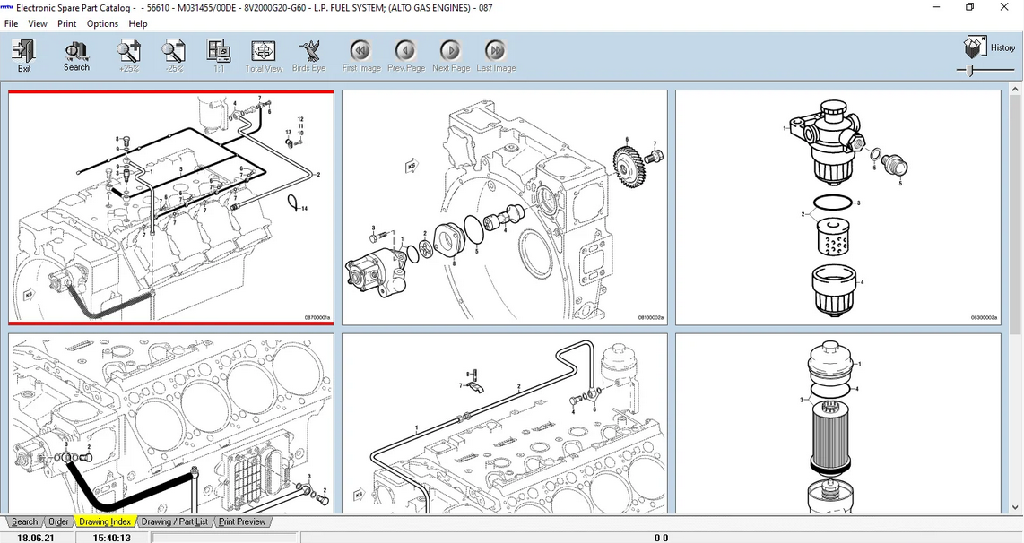Screen dimensions: 1024x543
Task: Switch to the Drawing / Part List tab
Action: click(x=174, y=521)
